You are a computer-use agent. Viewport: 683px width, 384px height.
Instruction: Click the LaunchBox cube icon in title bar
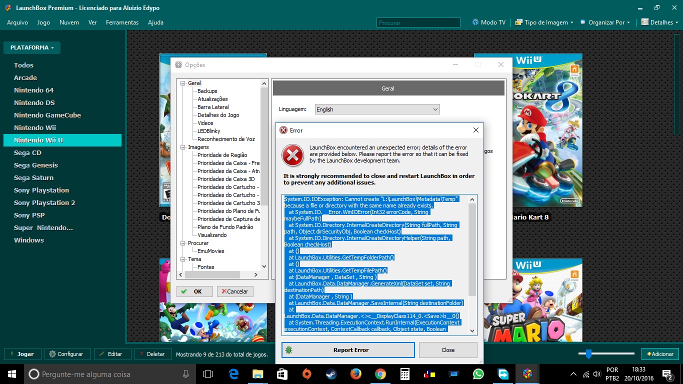7,8
